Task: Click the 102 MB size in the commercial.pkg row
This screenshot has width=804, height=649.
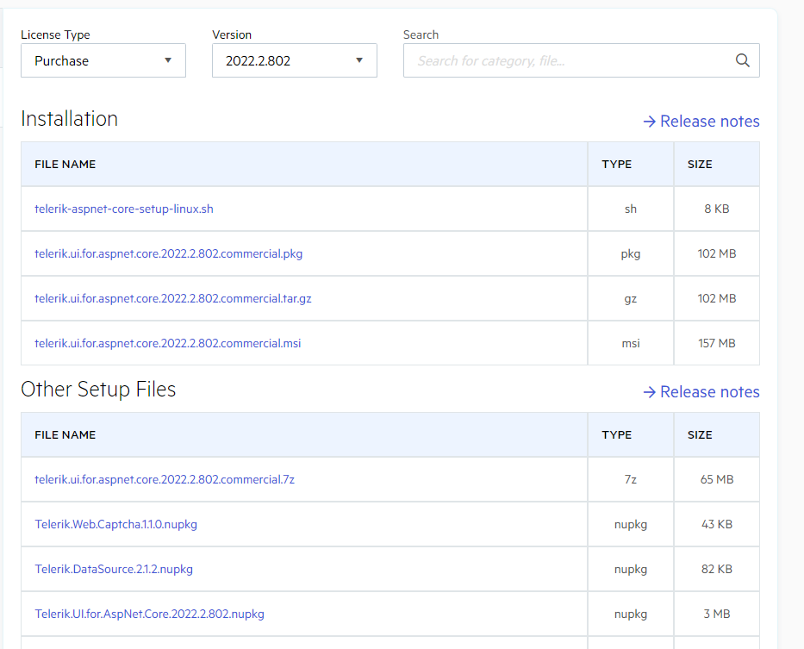Action: [717, 253]
